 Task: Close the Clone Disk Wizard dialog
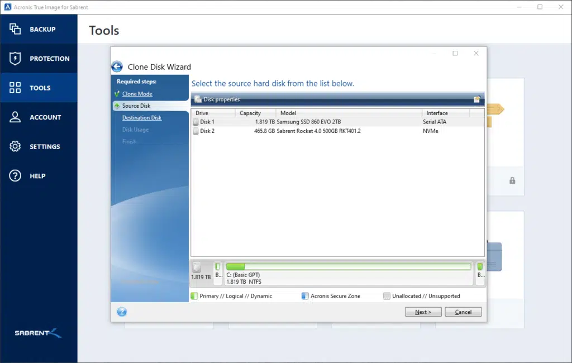476,53
